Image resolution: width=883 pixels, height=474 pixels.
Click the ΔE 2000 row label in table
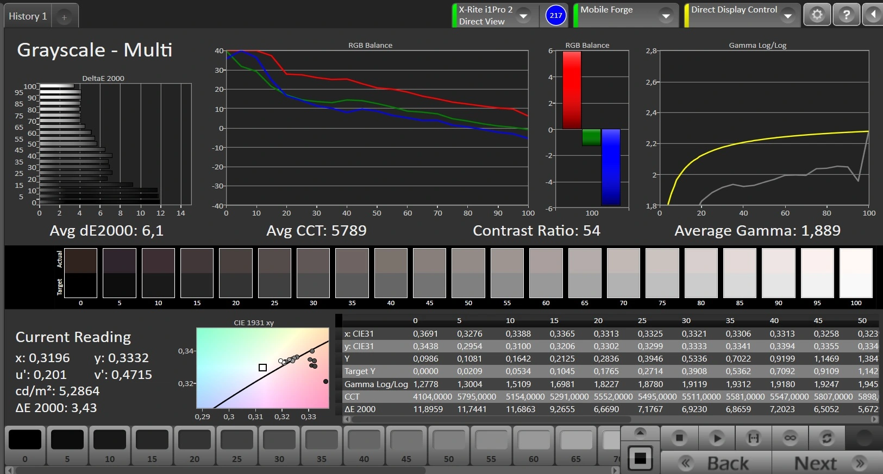tap(360, 409)
